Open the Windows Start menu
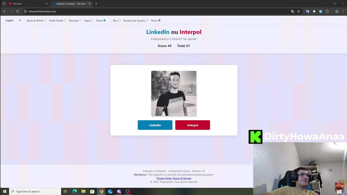Screen dimensions: 347x195 pyautogui.click(x=5, y=191)
